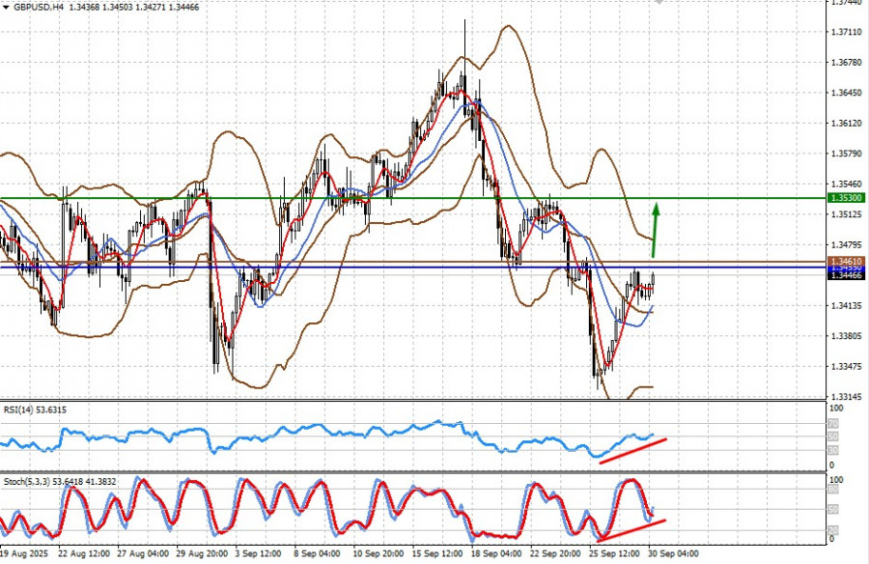This screenshot has height=564, width=869.
Task: Click the black 1.34466 current price label
Action: coord(846,275)
